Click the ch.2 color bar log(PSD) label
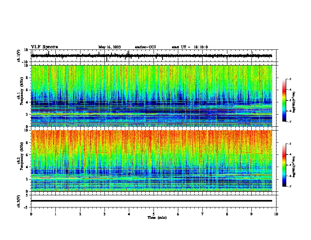The image size is (311, 240). click(294, 167)
